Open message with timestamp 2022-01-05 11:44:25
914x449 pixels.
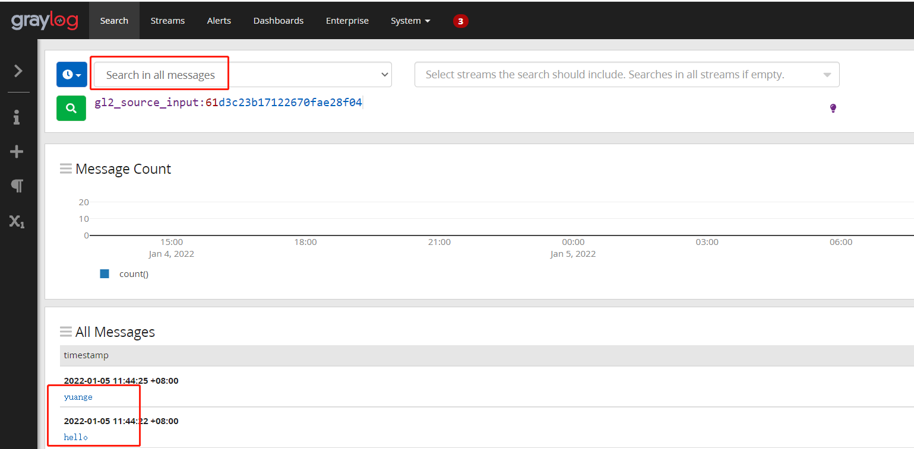(x=121, y=381)
